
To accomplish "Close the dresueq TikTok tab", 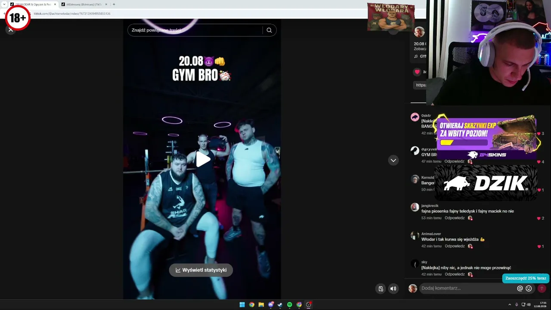I will pos(106,4).
